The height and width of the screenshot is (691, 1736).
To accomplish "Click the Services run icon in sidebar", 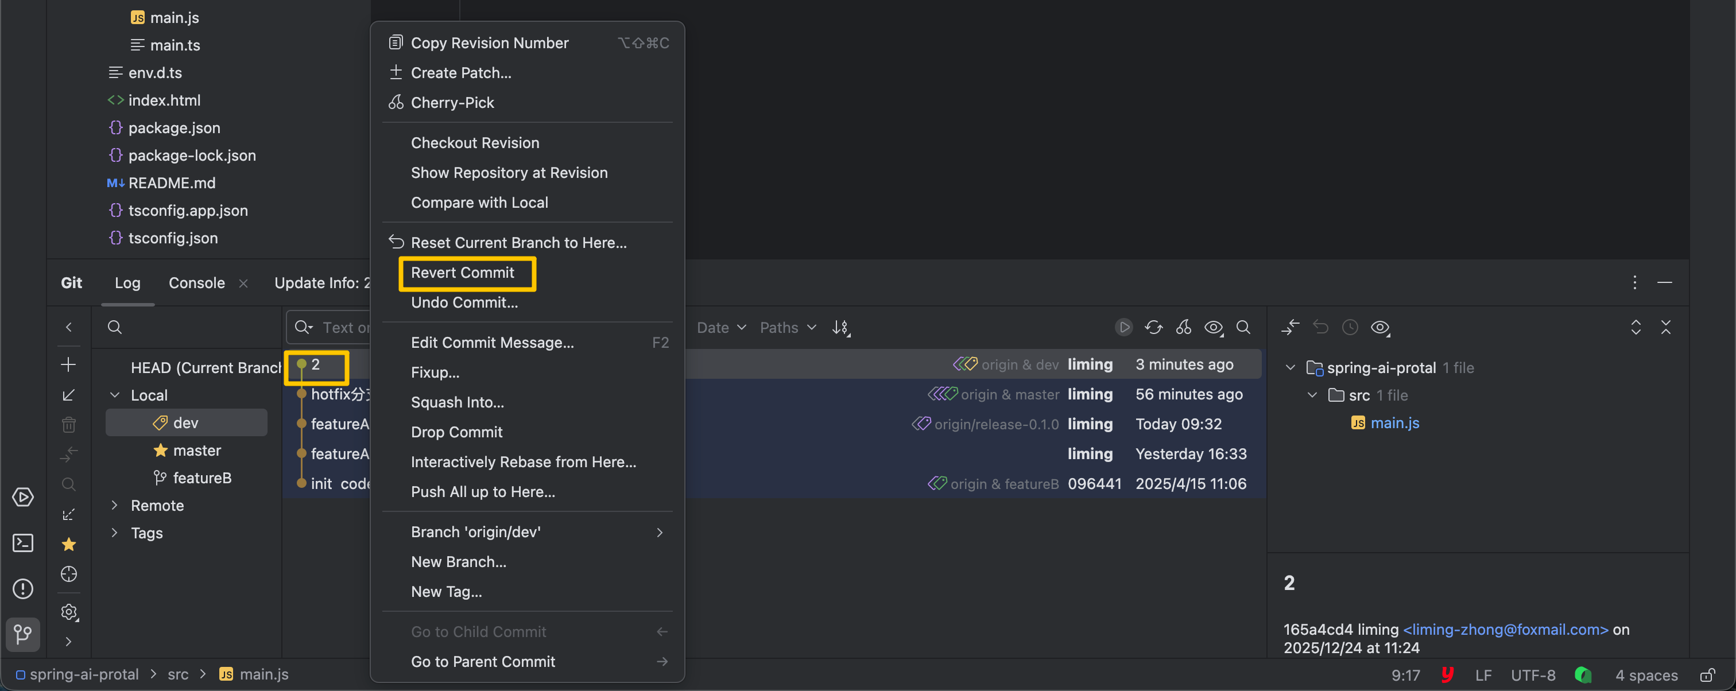I will (23, 497).
